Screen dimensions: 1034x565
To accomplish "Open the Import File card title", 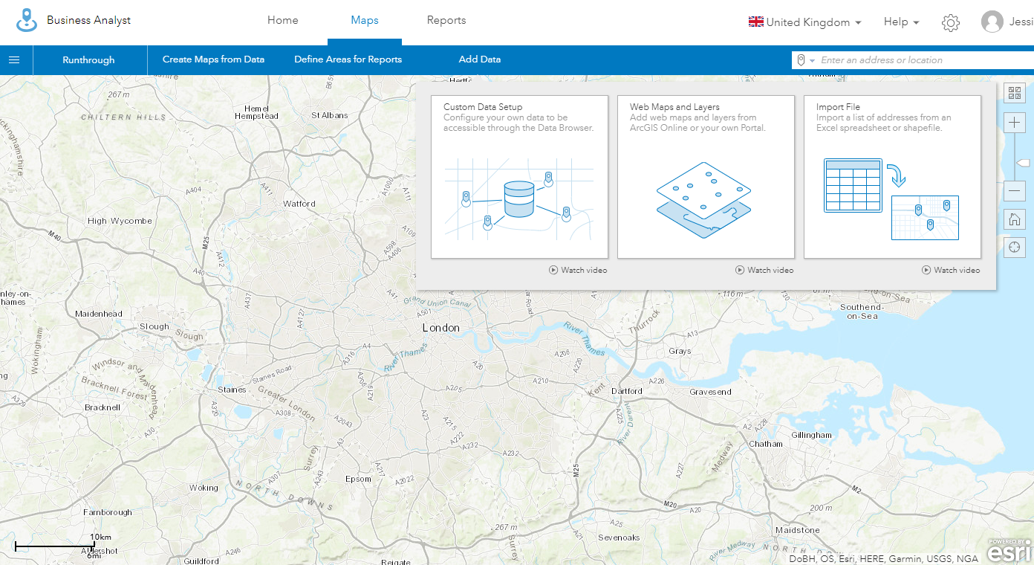I will click(x=838, y=107).
